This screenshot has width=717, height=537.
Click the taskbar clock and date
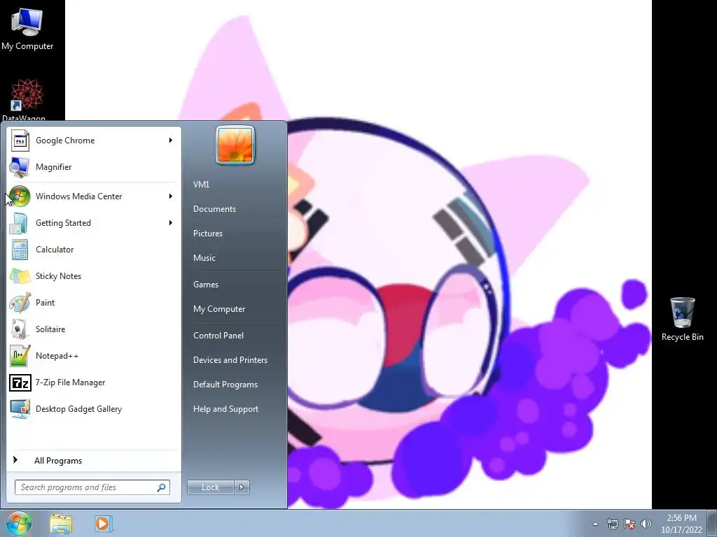(x=681, y=524)
